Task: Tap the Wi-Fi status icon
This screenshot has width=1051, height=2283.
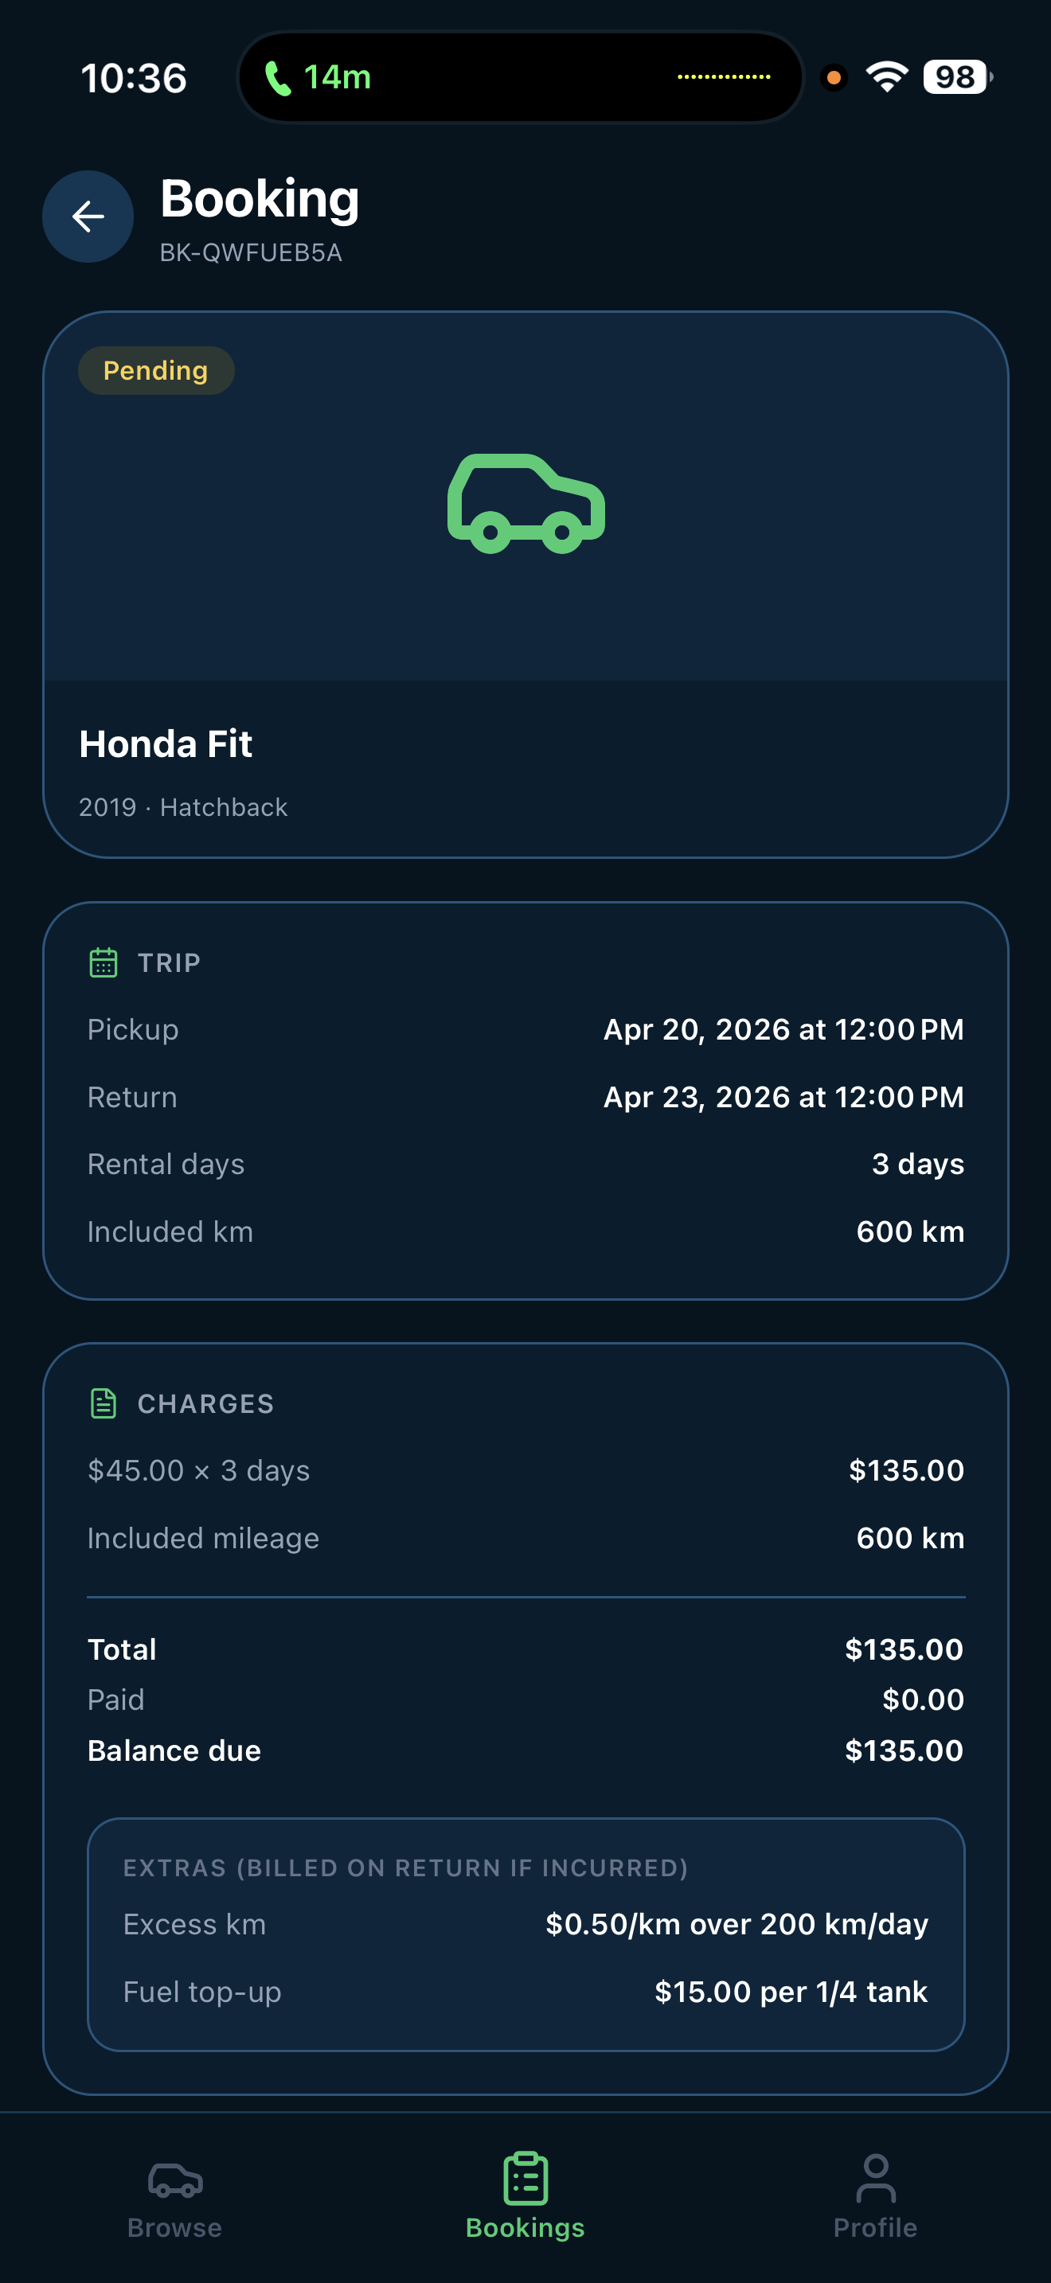Action: click(887, 77)
